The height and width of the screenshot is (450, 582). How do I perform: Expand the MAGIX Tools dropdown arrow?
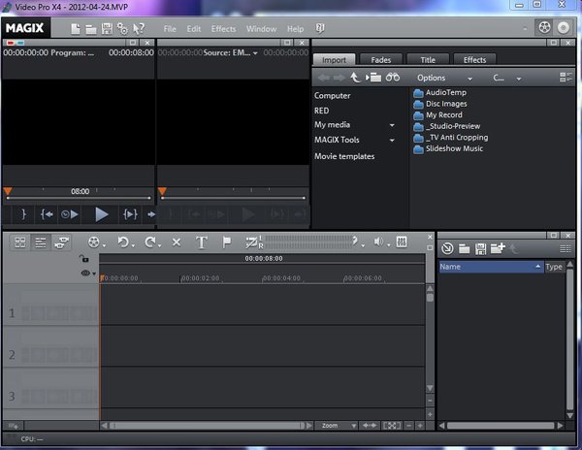392,141
